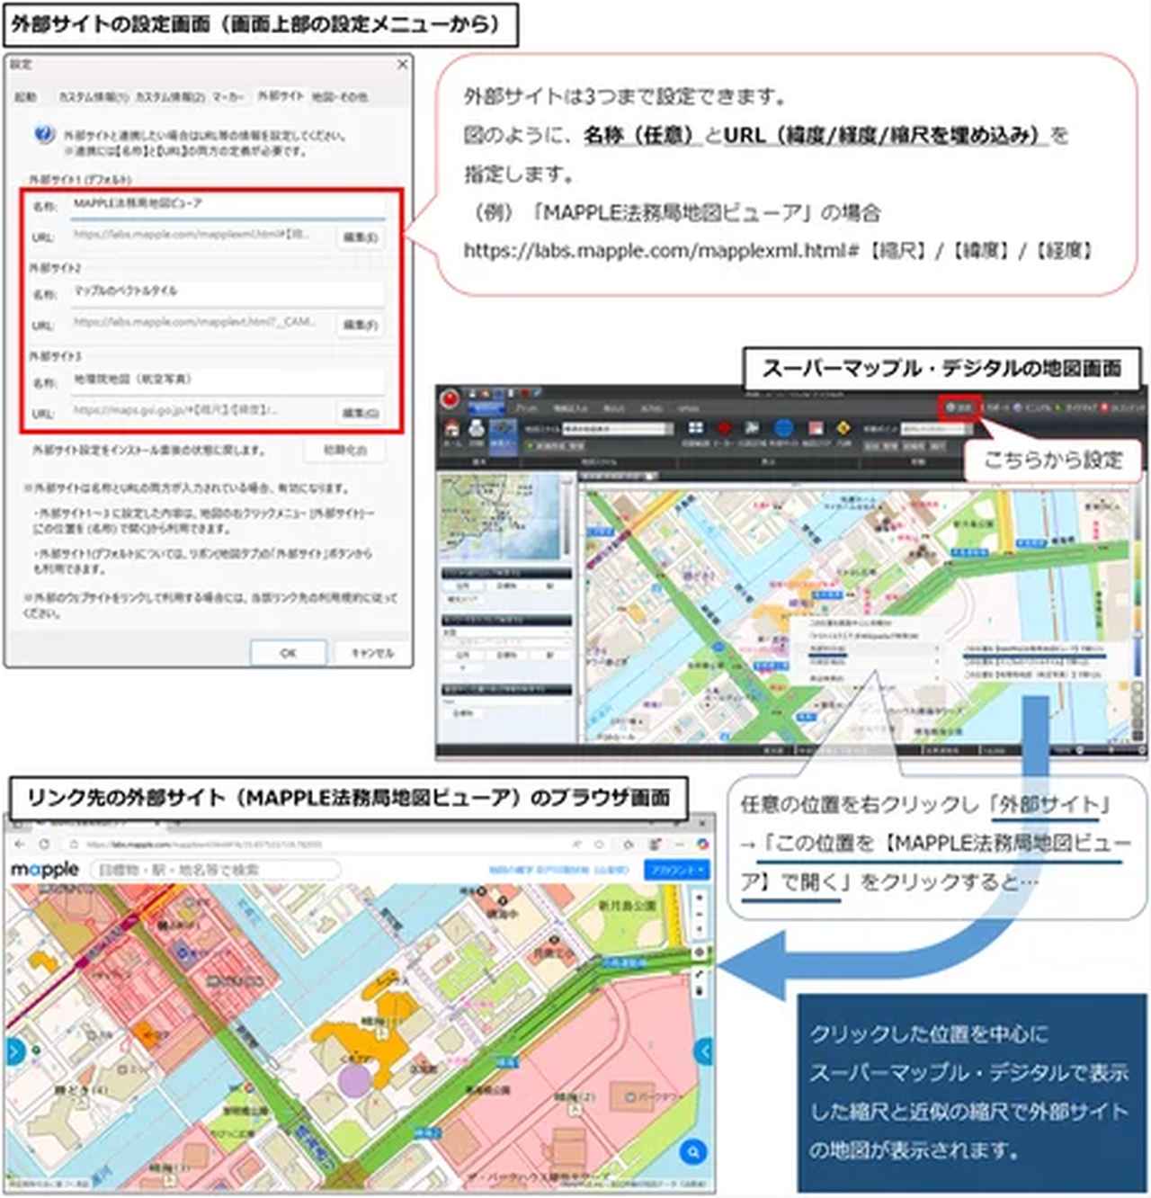Screen dimensions: 1151x1198
Task: Click OK to confirm the settings dialog
Action: click(x=290, y=652)
